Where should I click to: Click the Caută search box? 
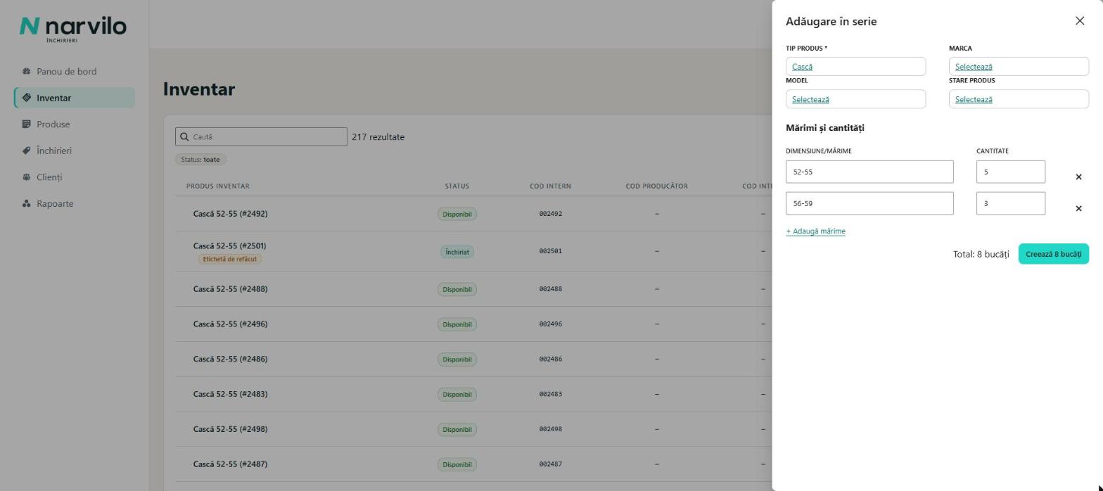pos(261,136)
